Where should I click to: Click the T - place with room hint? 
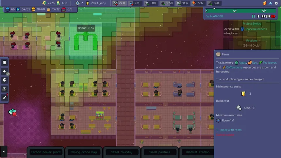point(229,130)
